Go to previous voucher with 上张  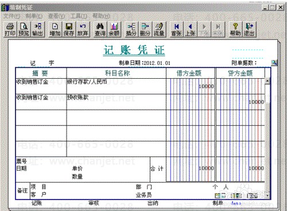(x=191, y=29)
